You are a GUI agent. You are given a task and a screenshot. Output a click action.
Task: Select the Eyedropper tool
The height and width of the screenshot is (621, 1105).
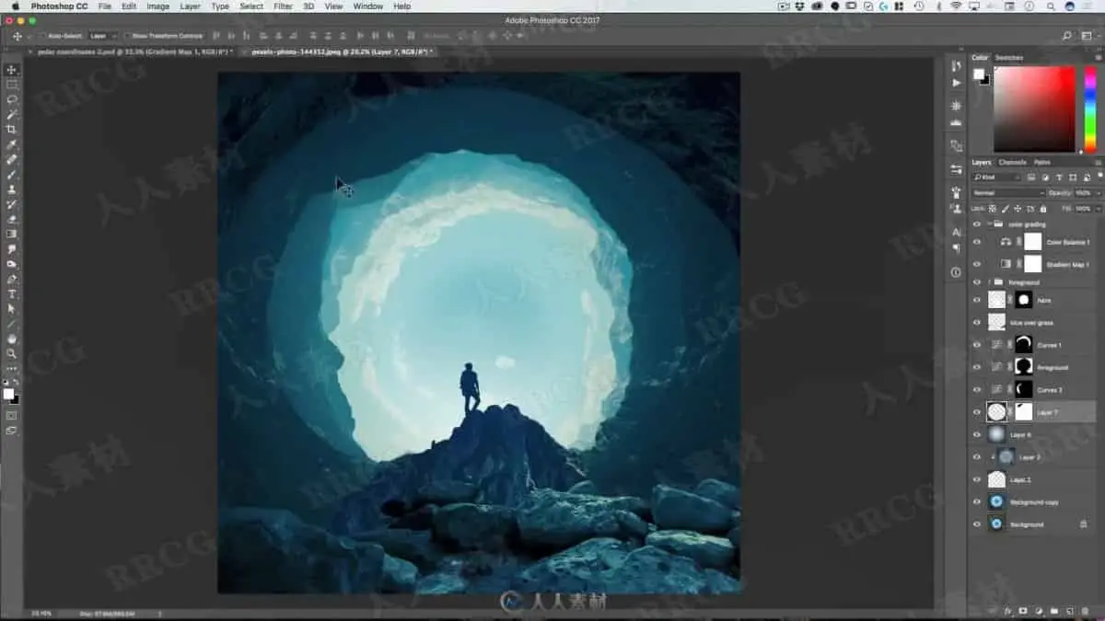[x=11, y=144]
